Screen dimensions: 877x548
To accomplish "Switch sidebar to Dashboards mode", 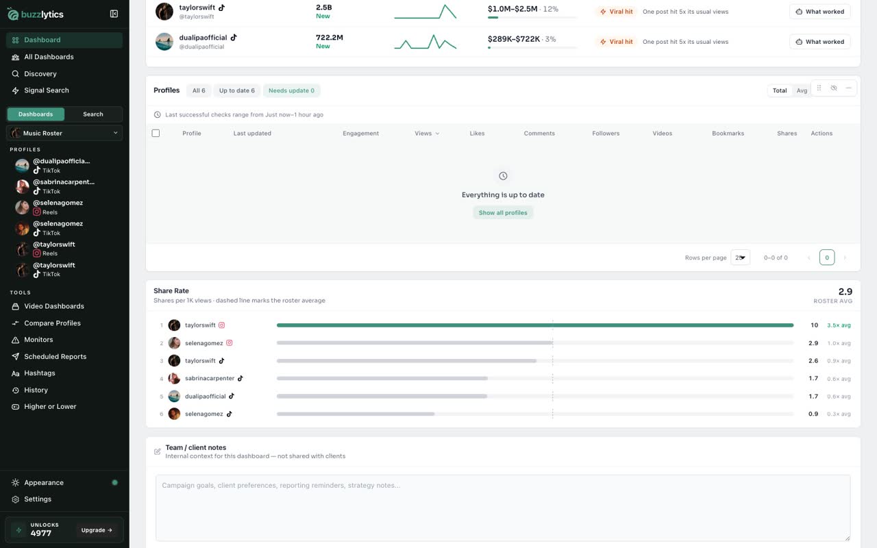I will [x=36, y=114].
